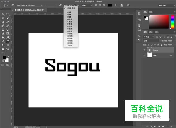
Task: Select the Horizontal Type tool in toolbox
Action: 8,41
